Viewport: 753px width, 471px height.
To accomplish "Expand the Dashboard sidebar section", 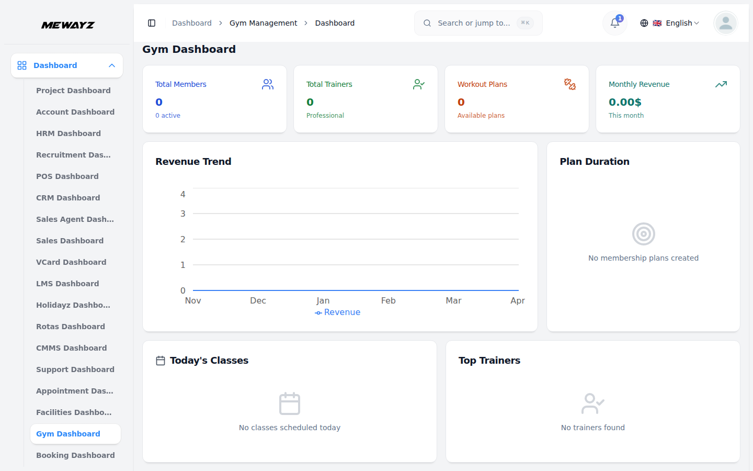I will (x=55, y=65).
